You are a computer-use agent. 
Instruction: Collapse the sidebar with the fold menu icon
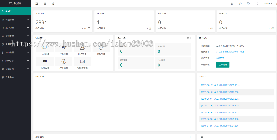tap(37, 3)
